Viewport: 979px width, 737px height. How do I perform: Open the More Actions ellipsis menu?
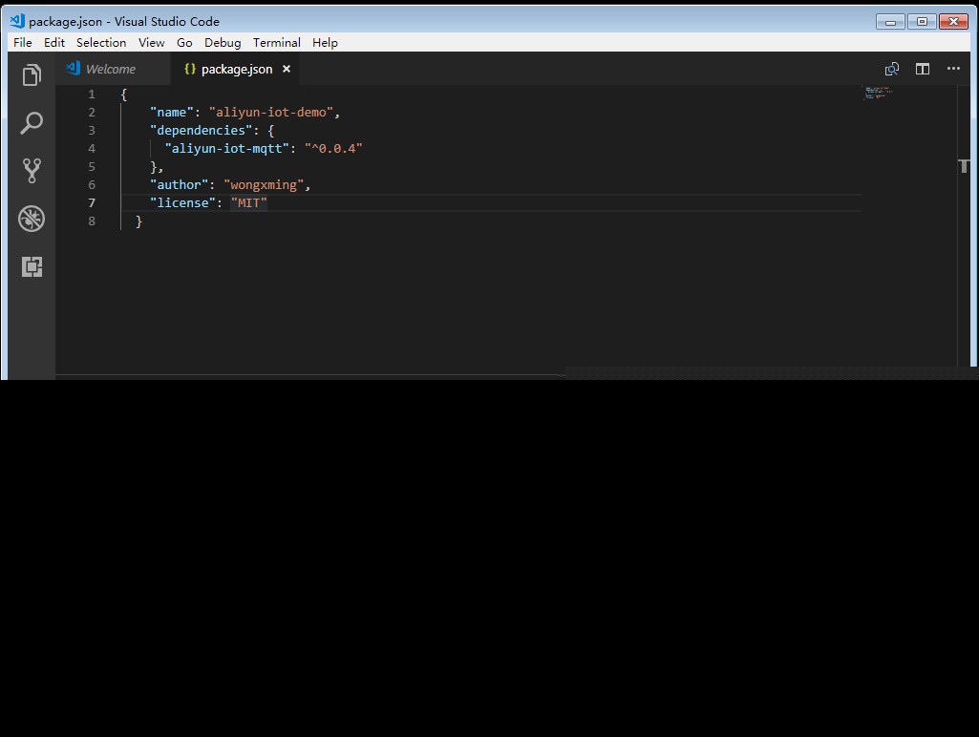tap(953, 69)
